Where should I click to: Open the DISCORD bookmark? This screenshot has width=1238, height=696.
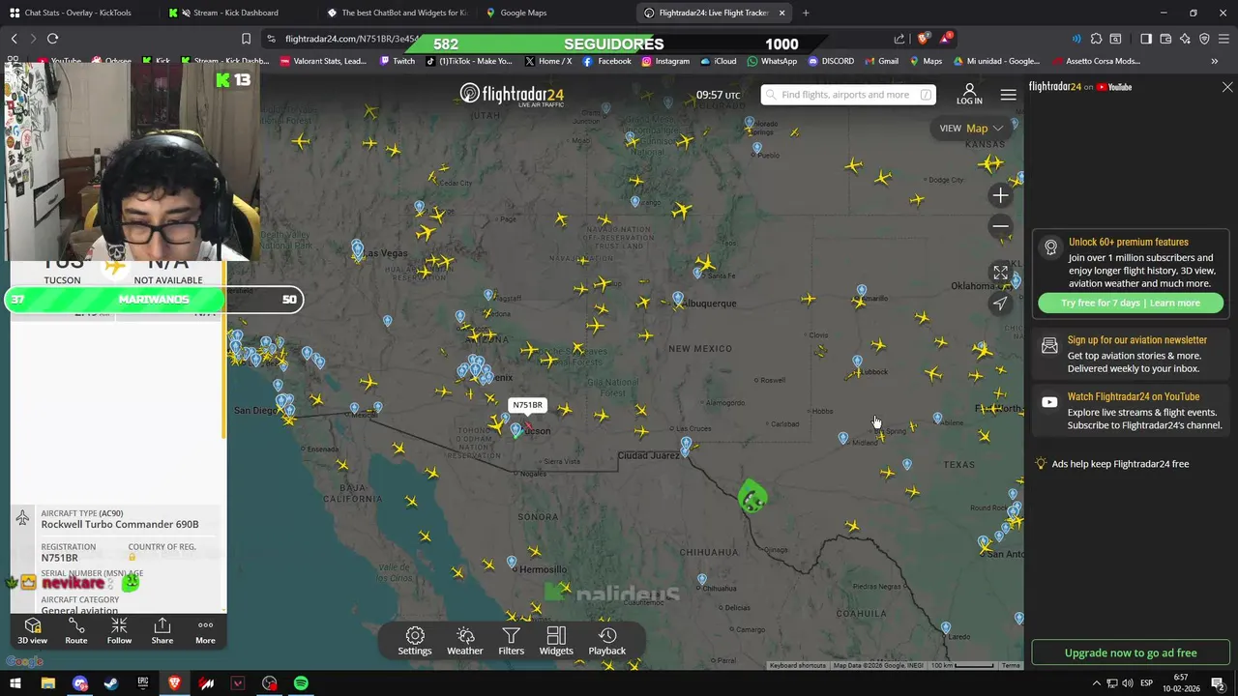831,61
